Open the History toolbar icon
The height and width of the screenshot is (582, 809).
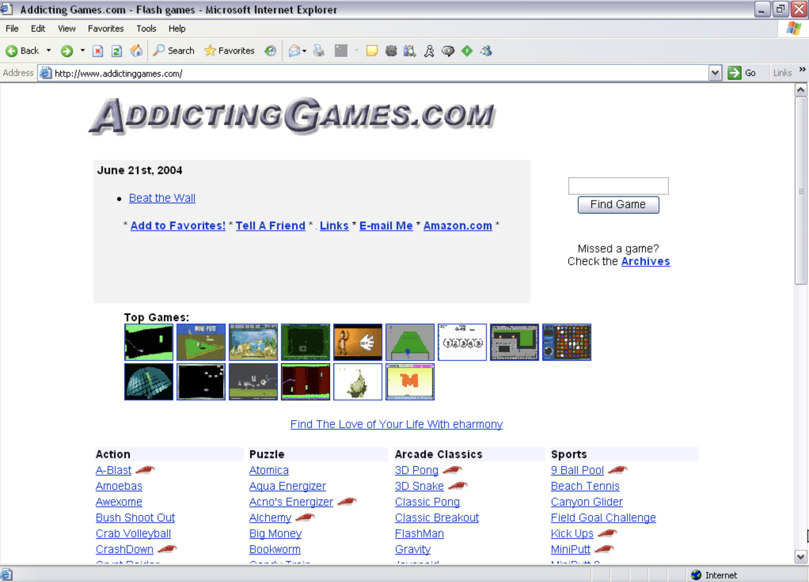[x=270, y=51]
